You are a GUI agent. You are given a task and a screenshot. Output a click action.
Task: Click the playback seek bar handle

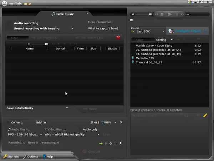click(x=132, y=20)
